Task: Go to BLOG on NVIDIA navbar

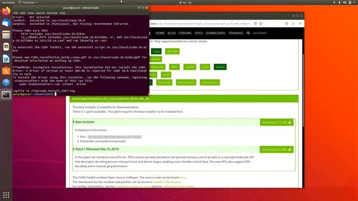Action: point(172,33)
